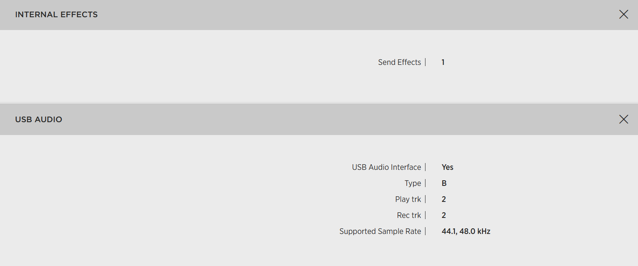This screenshot has width=638, height=266.
Task: Select the Type label
Action: tap(413, 183)
